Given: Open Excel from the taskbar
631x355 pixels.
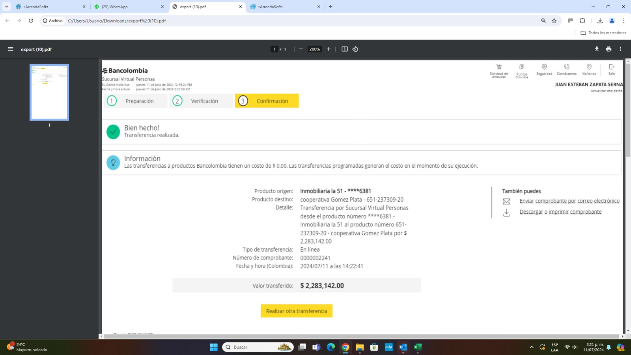Looking at the screenshot, I should [418, 347].
